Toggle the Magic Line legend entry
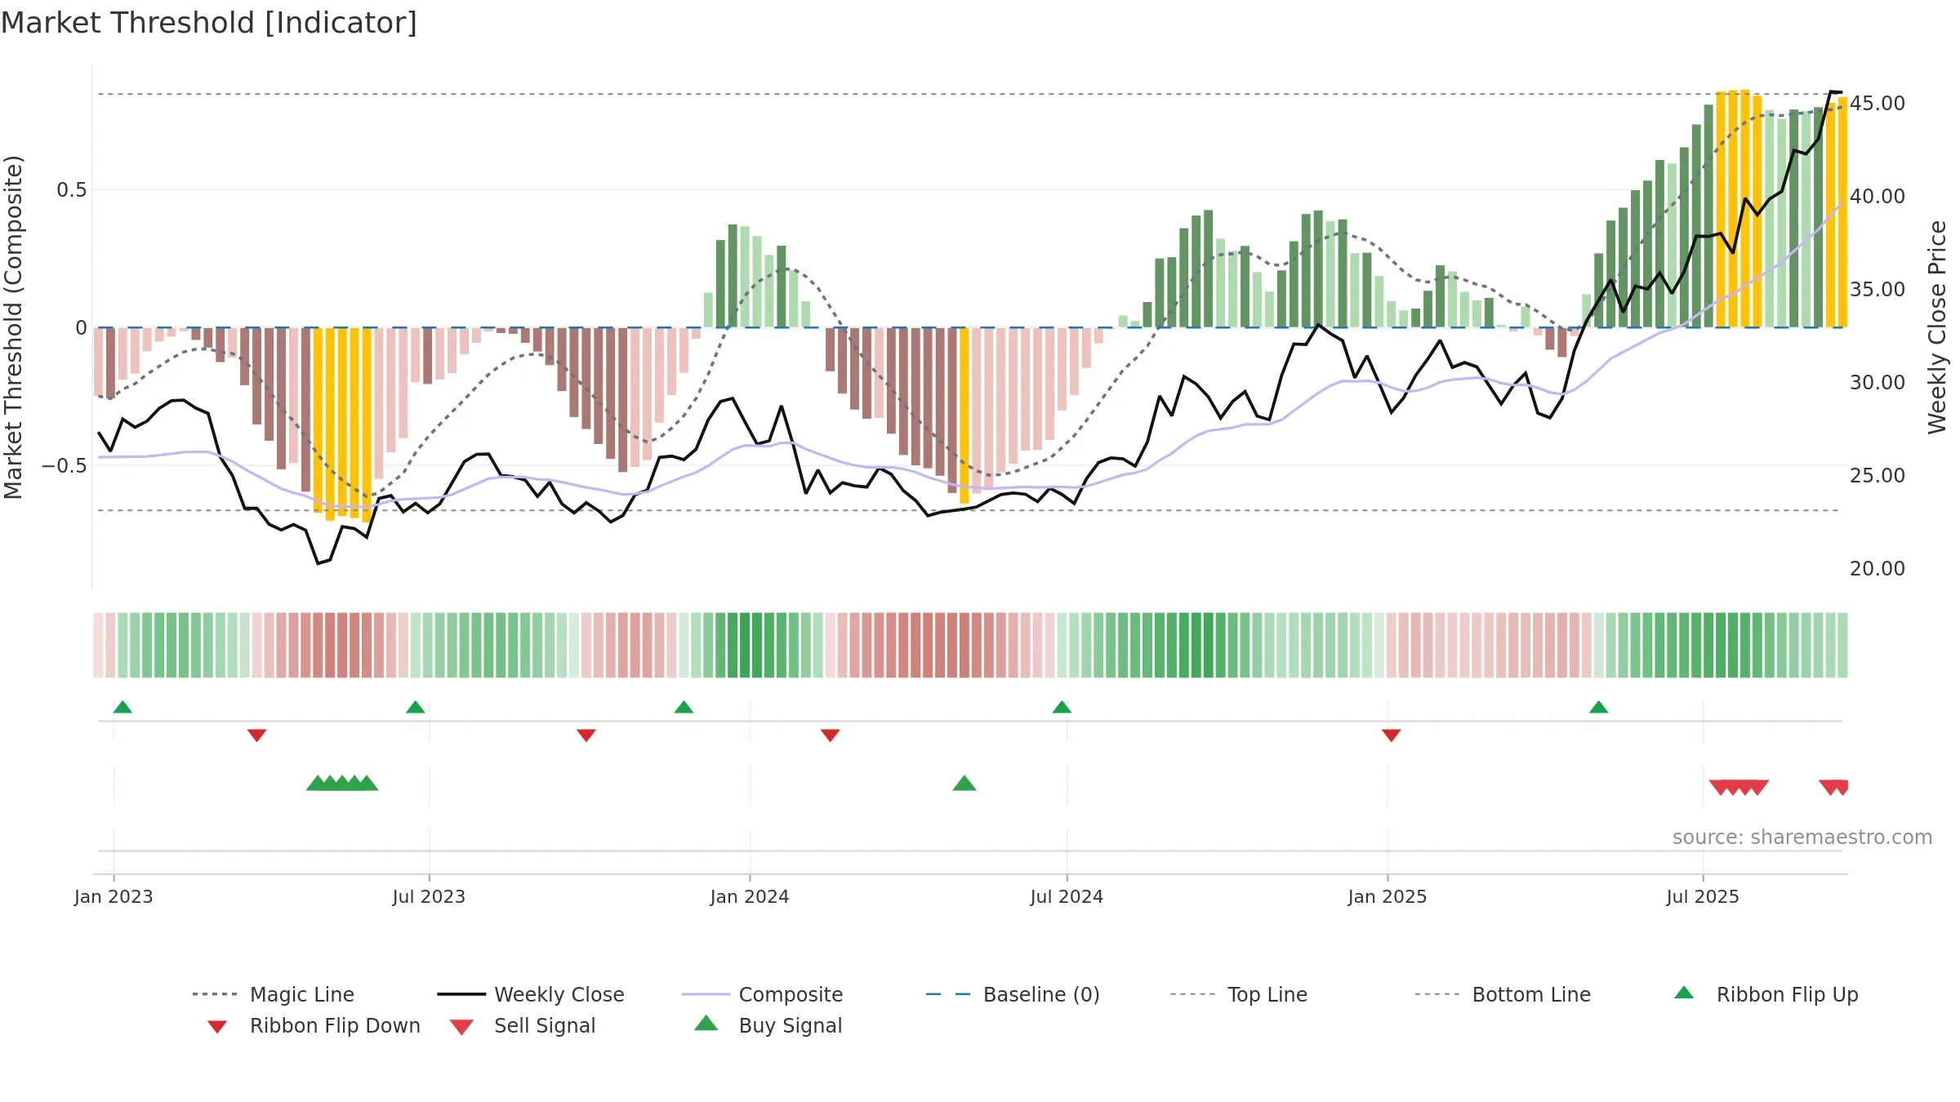1960x1102 pixels. tap(274, 994)
